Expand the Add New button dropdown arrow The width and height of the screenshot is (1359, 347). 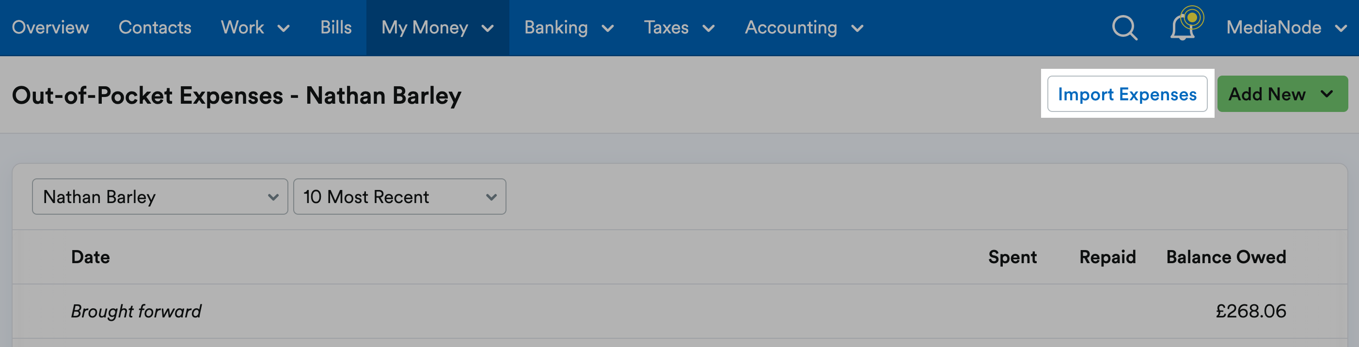click(1323, 95)
